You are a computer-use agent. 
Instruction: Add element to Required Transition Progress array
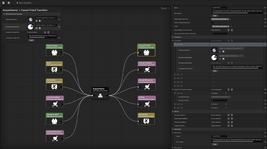(228, 89)
